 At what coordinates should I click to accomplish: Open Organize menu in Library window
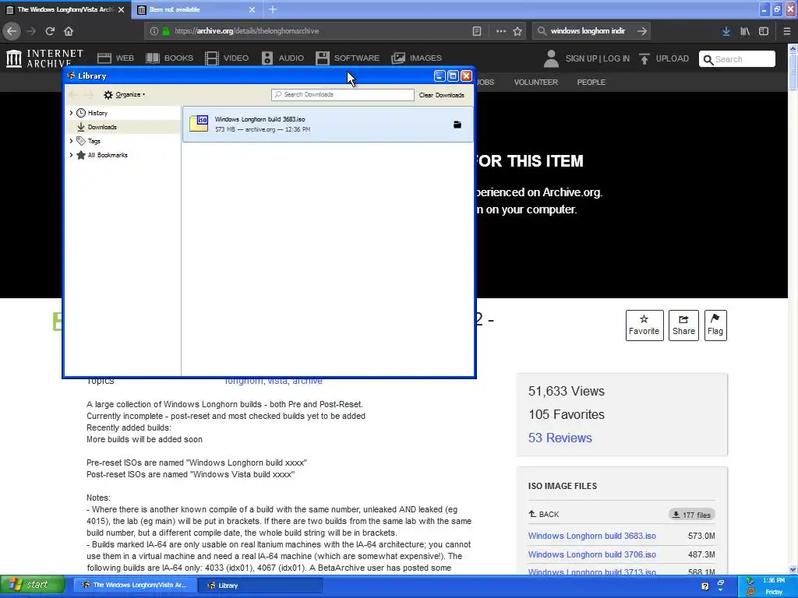click(124, 94)
